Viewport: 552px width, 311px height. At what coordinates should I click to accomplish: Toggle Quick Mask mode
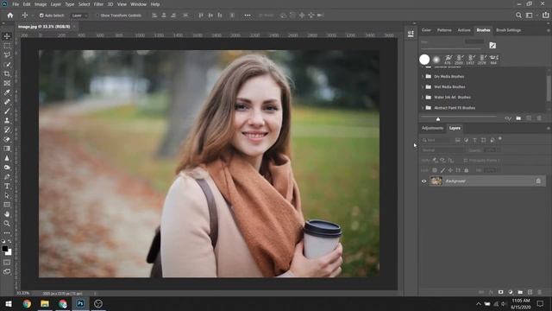click(7, 263)
